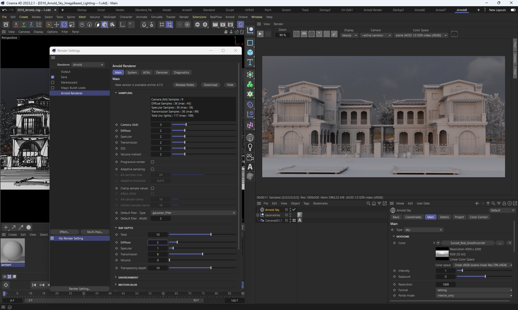Click the Rotate tool icon
Image resolution: width=518 pixels, height=310 pixels.
click(x=64, y=25)
